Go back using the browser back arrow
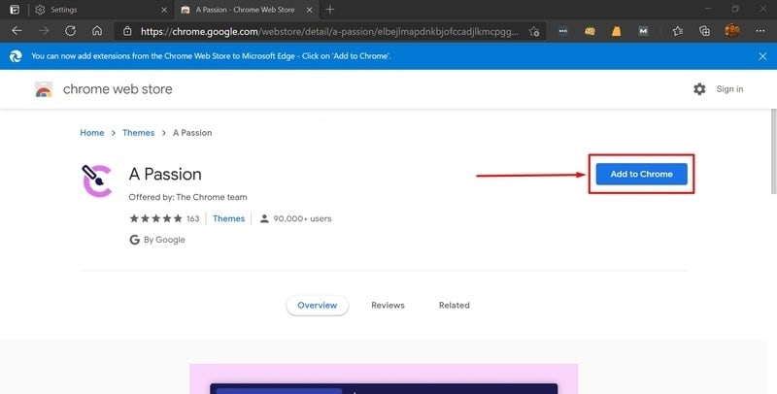777x394 pixels. point(17,31)
